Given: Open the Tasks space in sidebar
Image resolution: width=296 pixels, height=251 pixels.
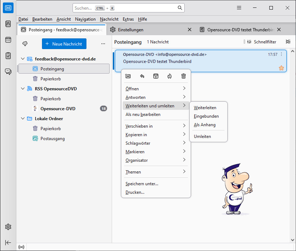Looking at the screenshot, I should click(8, 55).
